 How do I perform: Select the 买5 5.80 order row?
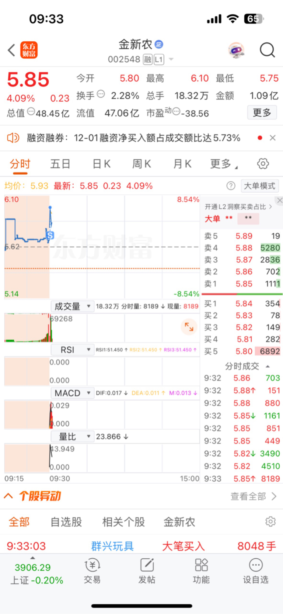click(242, 351)
